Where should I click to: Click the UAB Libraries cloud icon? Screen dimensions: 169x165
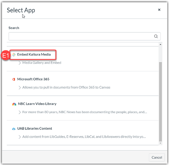tap(14, 129)
